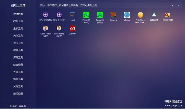
Task: Go to the 内存工具 category
Action: tap(18, 36)
